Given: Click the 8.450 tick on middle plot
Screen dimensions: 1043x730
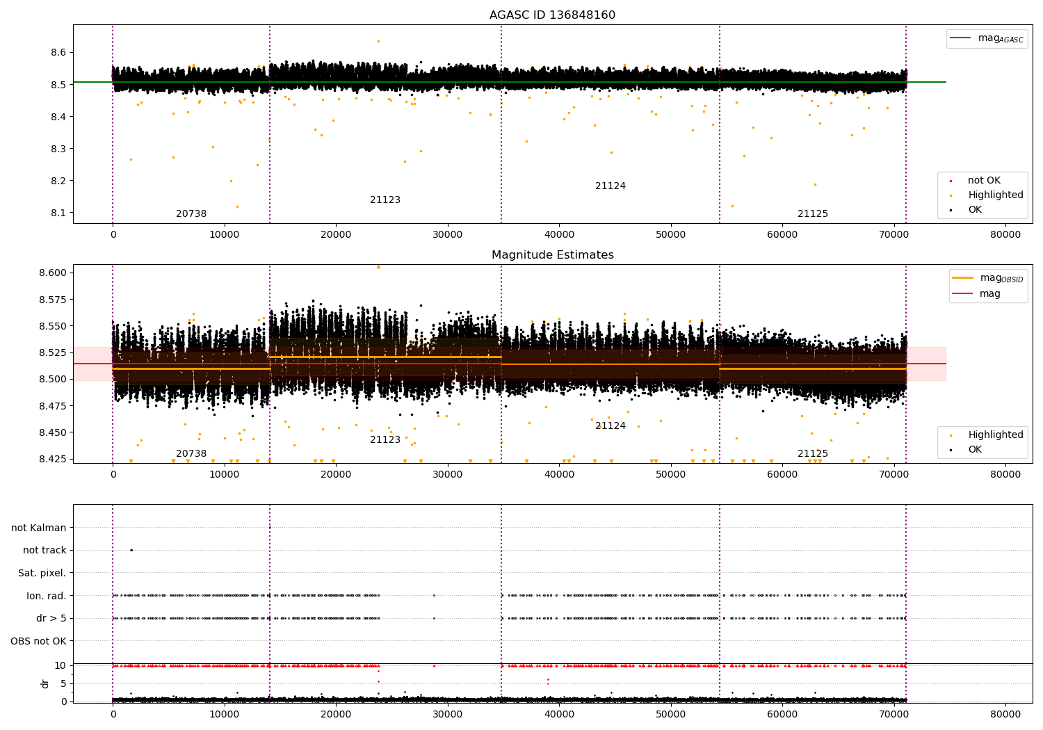Looking at the screenshot, I should pyautogui.click(x=54, y=432).
